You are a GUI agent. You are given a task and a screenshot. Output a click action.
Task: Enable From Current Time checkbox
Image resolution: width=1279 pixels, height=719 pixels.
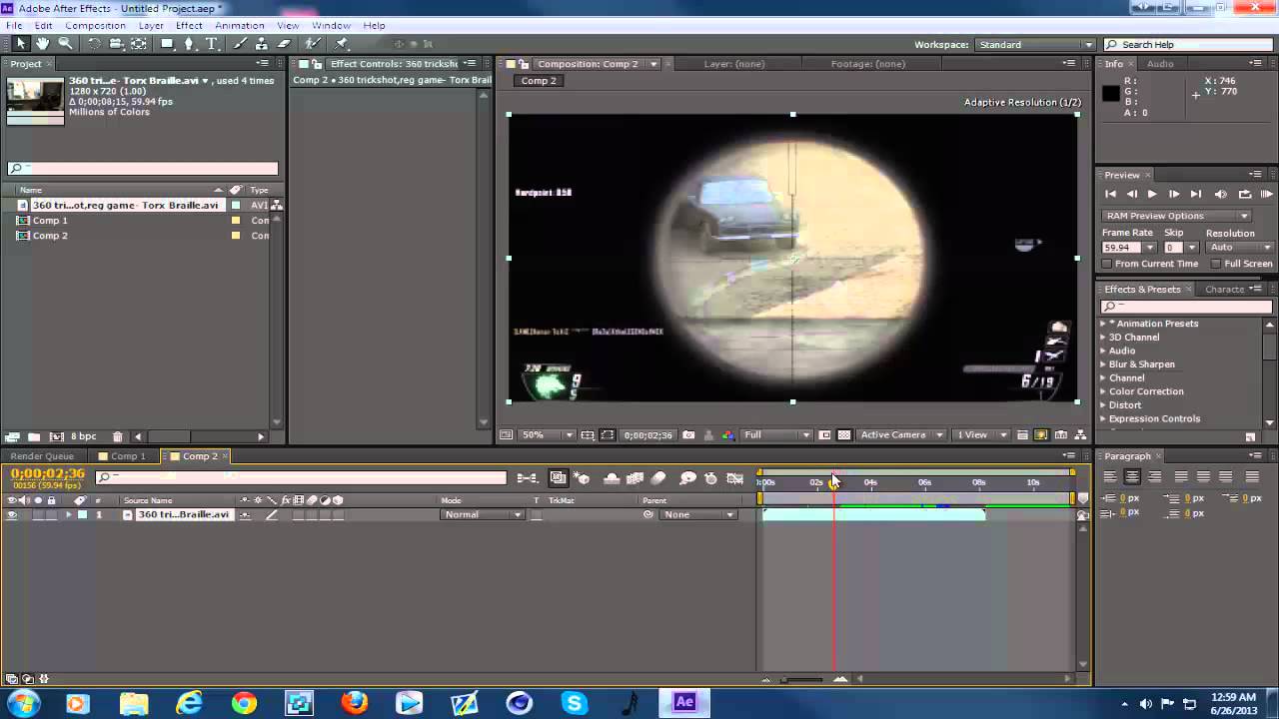pos(1106,264)
